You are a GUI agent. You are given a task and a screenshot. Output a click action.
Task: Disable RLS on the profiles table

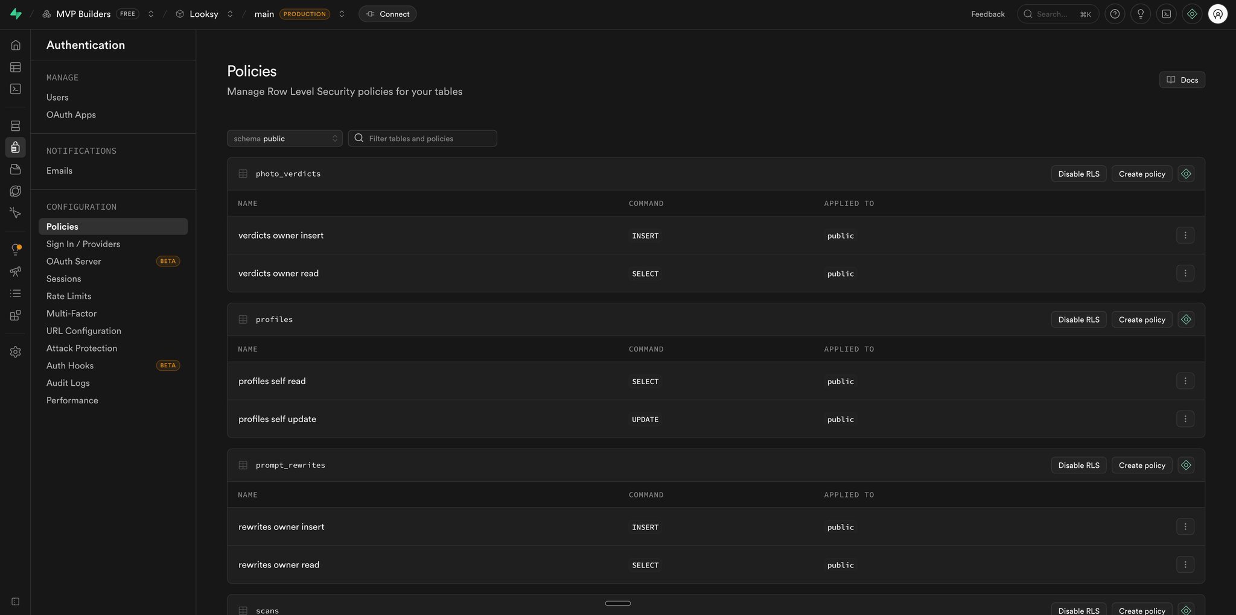point(1078,320)
